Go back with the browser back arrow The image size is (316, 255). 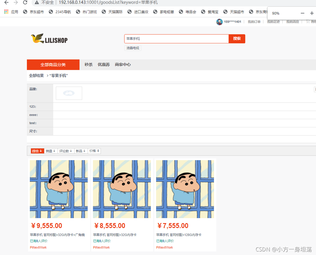coord(6,2)
